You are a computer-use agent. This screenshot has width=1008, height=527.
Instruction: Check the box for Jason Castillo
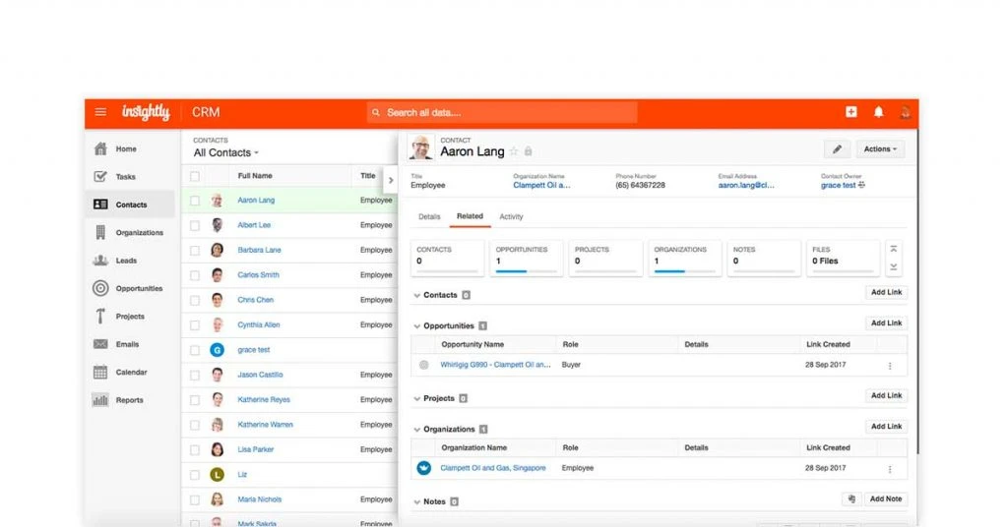pos(195,375)
